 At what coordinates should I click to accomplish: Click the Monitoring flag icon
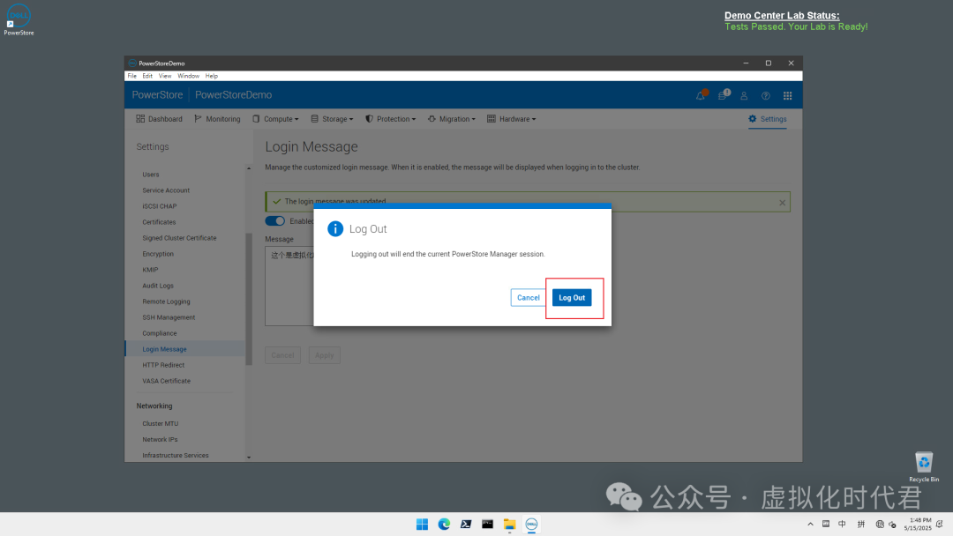[199, 119]
